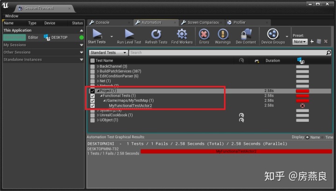Check the BackChannel (3) checkbox

[x=92, y=67]
